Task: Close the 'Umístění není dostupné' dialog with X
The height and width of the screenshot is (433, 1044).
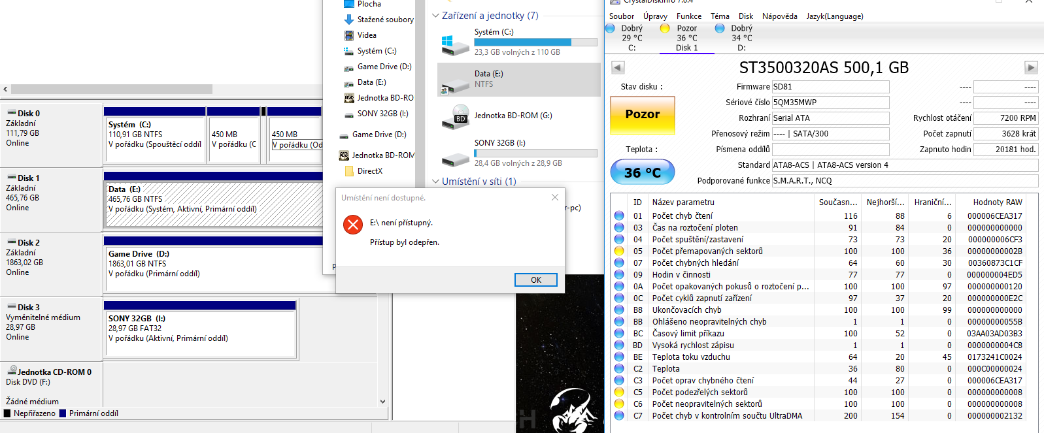Action: [555, 197]
